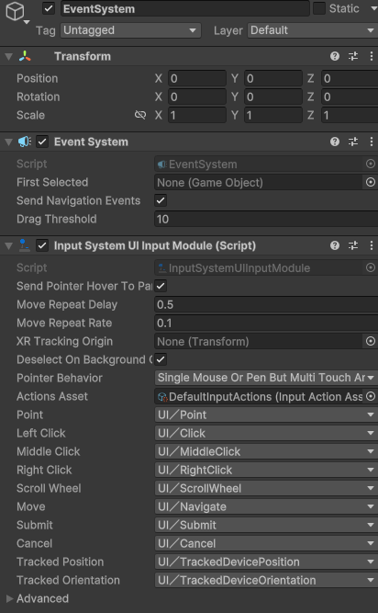Click EventSystem Script object picker circle

pos(370,164)
